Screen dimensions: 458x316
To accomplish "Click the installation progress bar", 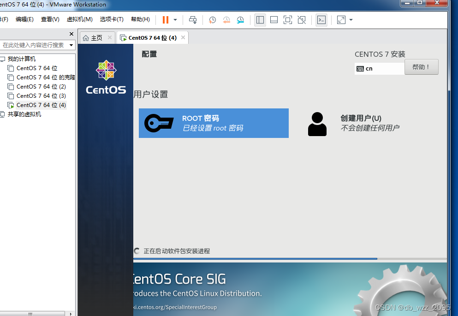I will pos(290,259).
